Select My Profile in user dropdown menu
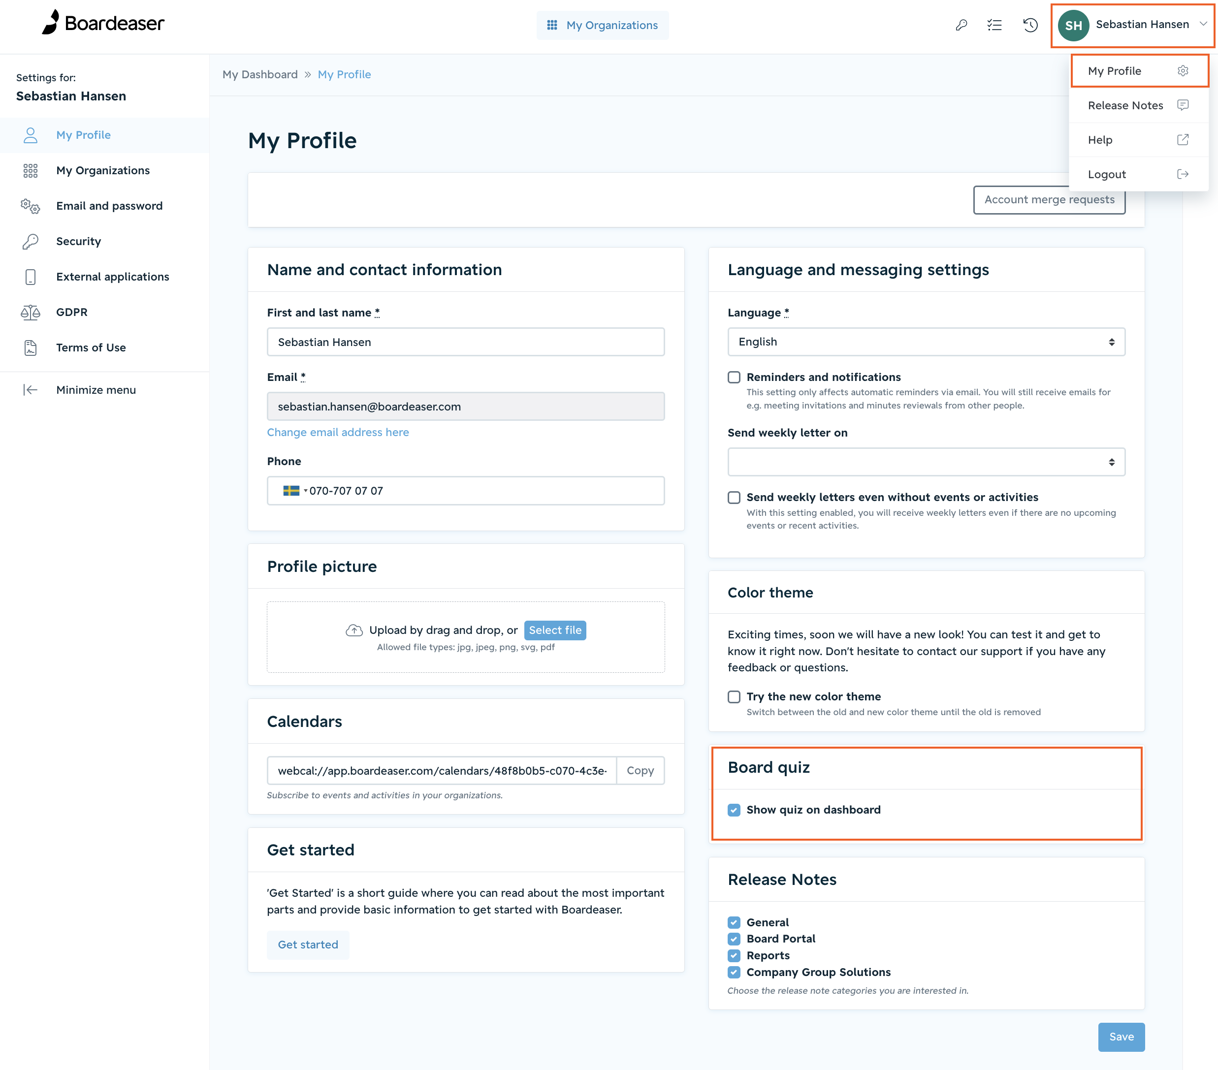This screenshot has height=1070, width=1218. point(1139,71)
